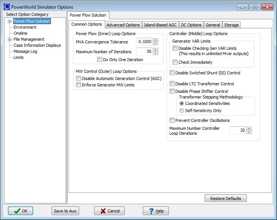Screen dimensions: 277x220
Task: Decrease Maximum Number of Iterations down arrow
Action: point(156,53)
